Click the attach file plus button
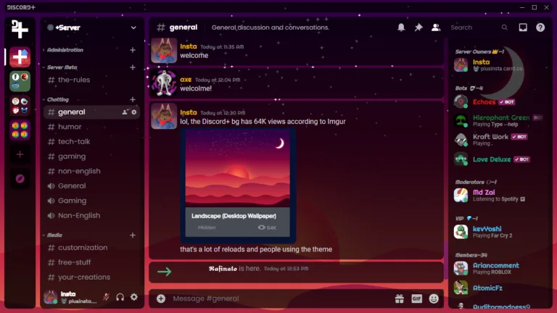Viewport: 557px width, 313px height. pyautogui.click(x=161, y=299)
